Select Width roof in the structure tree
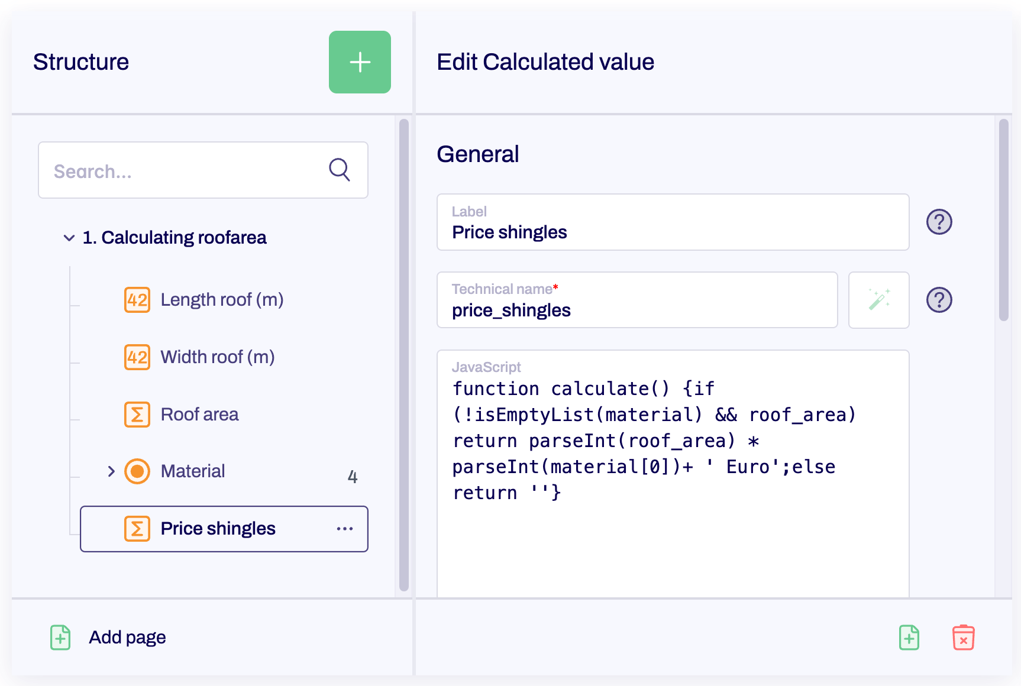 point(217,357)
